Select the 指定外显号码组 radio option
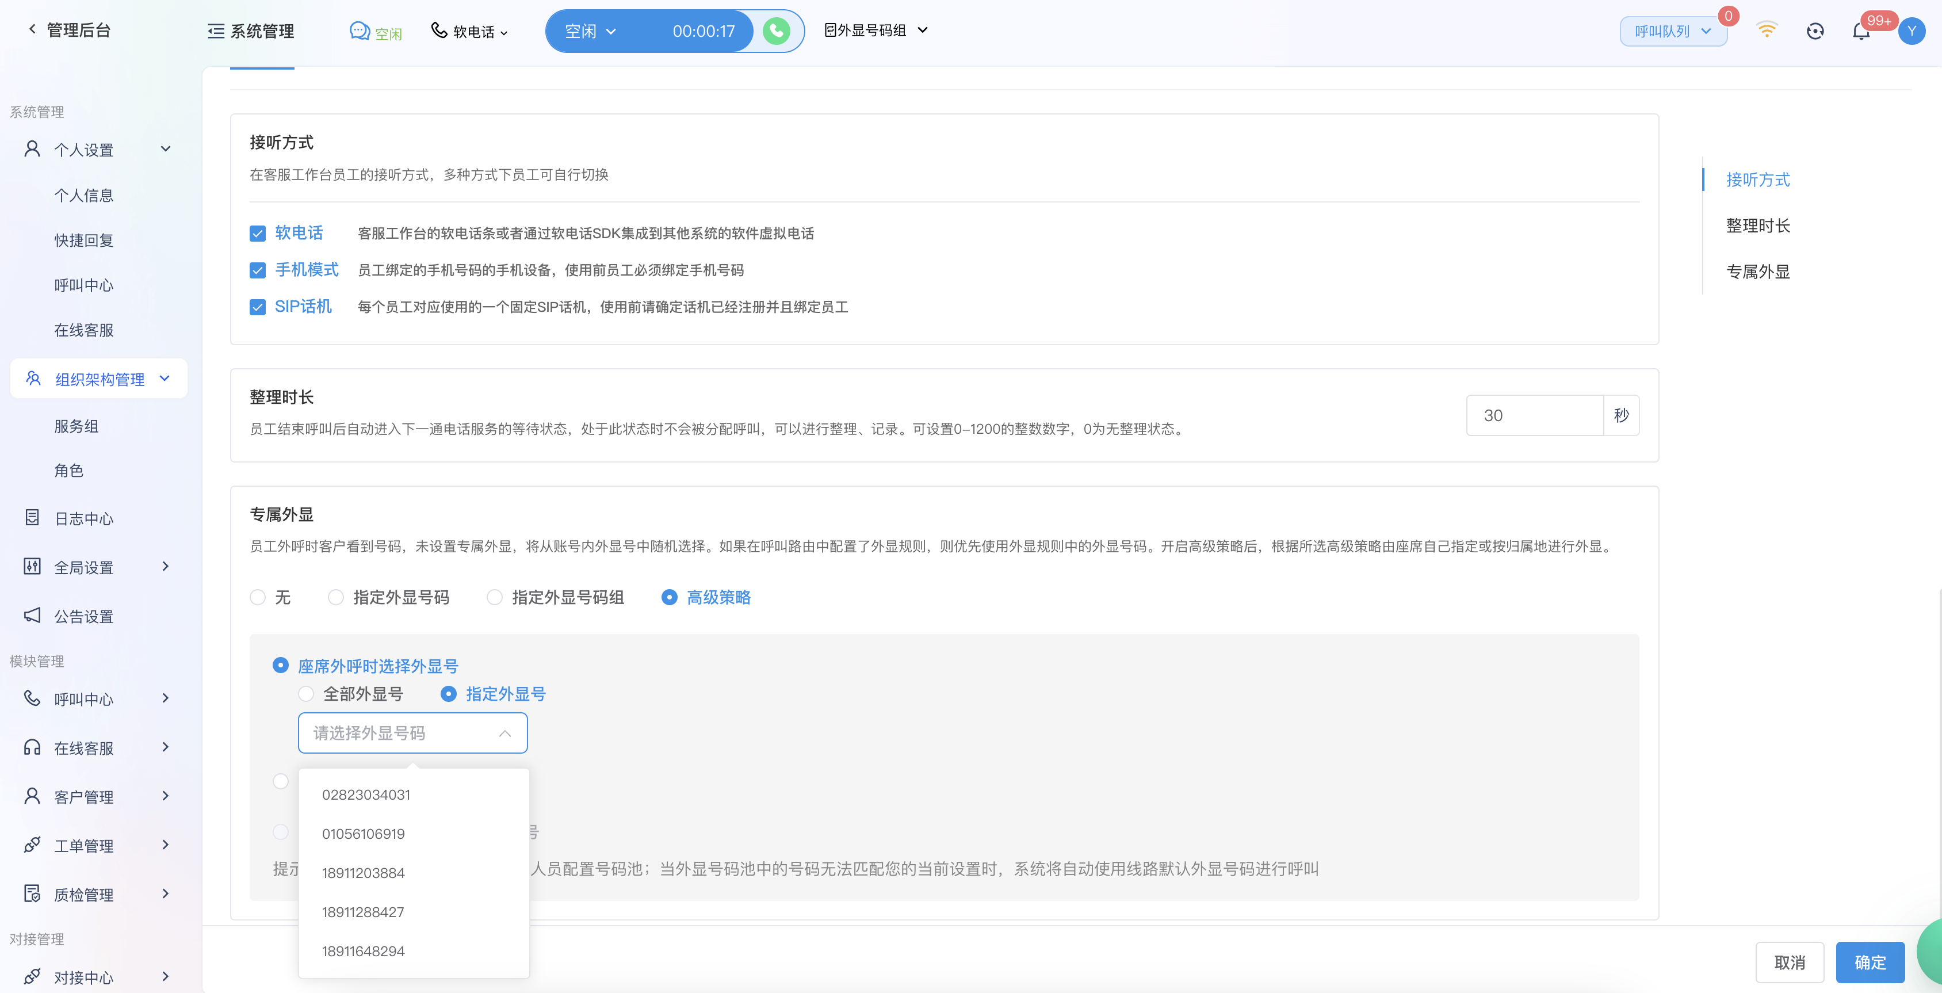 495,597
